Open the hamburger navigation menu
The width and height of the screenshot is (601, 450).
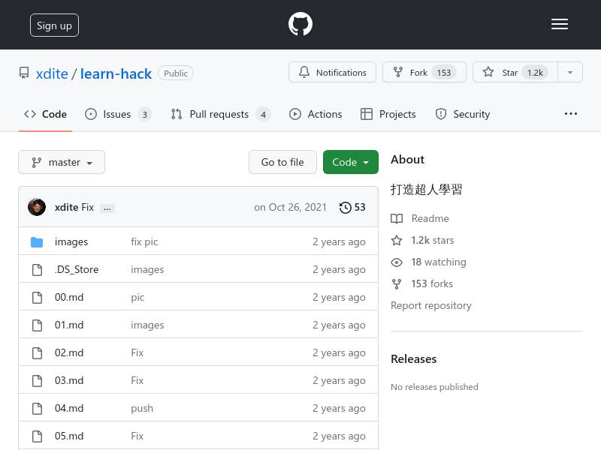(x=560, y=24)
